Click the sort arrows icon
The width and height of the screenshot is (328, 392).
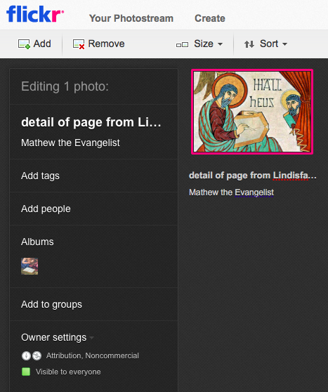tap(249, 44)
